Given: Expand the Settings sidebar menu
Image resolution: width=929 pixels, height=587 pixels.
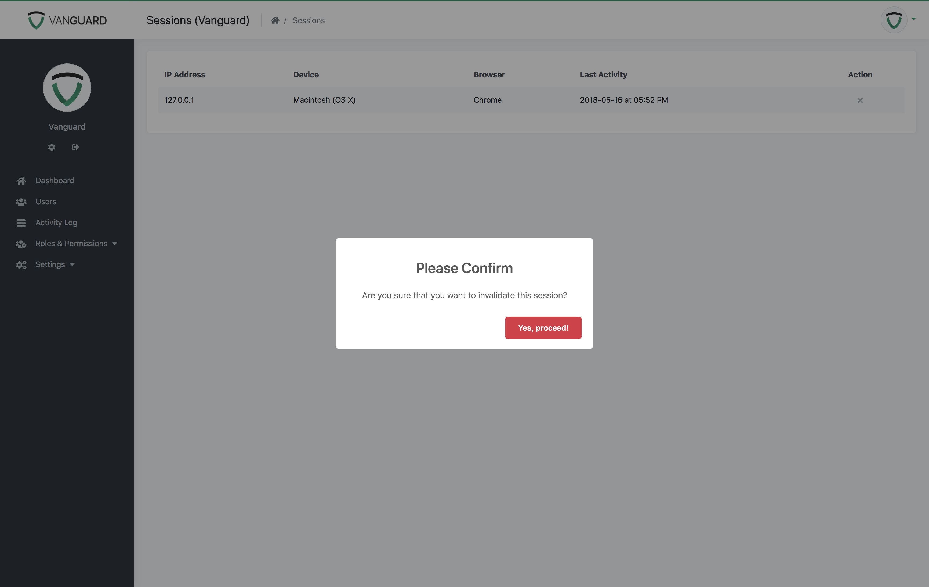Looking at the screenshot, I should coord(55,264).
